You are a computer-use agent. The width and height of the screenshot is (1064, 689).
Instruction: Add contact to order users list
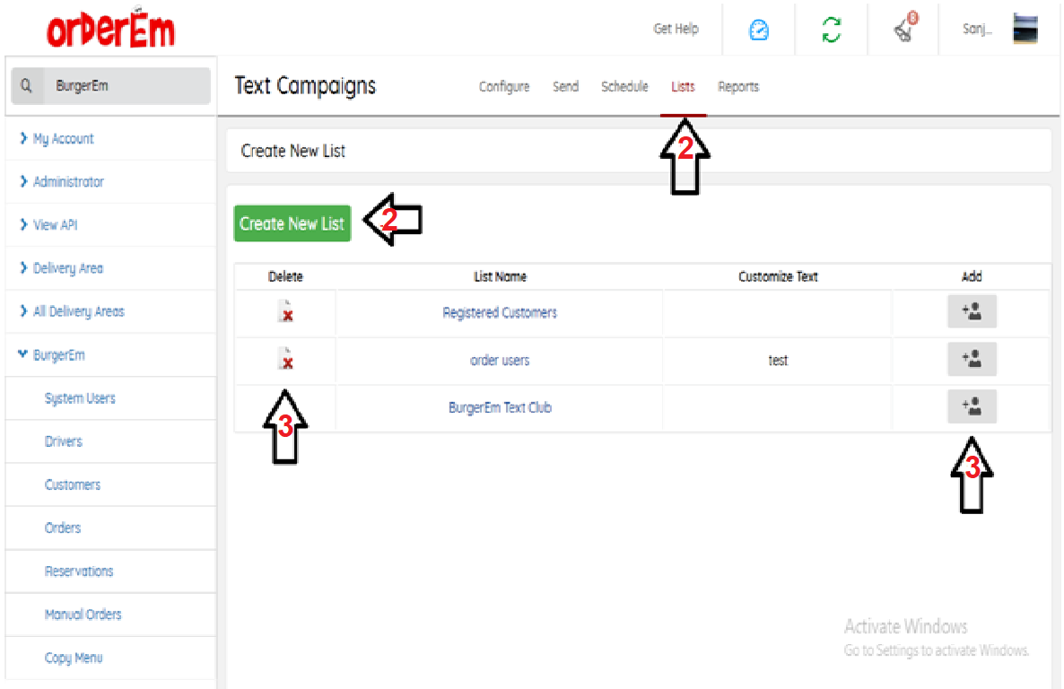pos(972,360)
